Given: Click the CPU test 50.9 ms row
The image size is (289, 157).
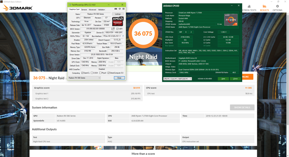Looking at the screenshot, I should (199, 93).
